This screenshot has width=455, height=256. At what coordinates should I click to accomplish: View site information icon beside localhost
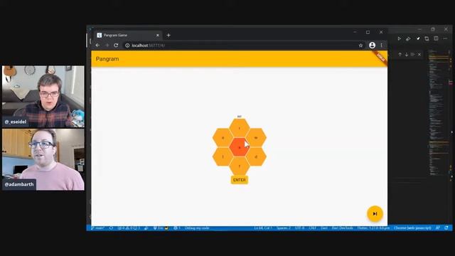point(127,46)
